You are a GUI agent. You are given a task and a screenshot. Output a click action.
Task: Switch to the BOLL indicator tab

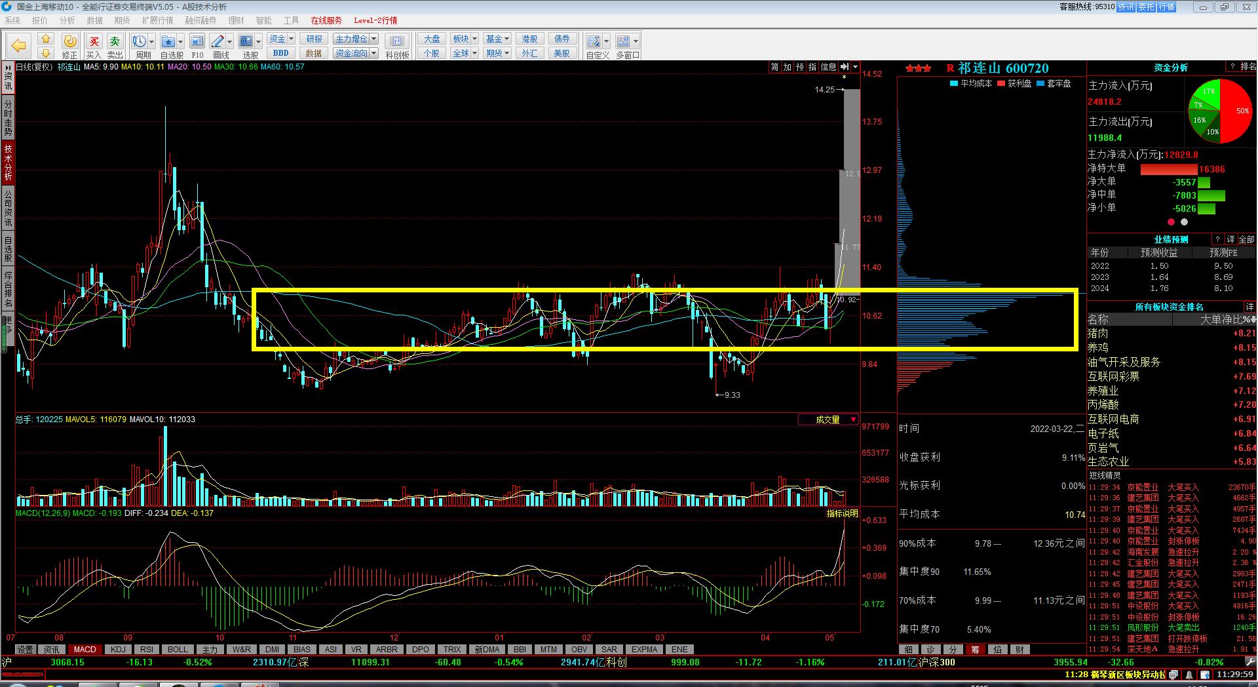click(178, 650)
